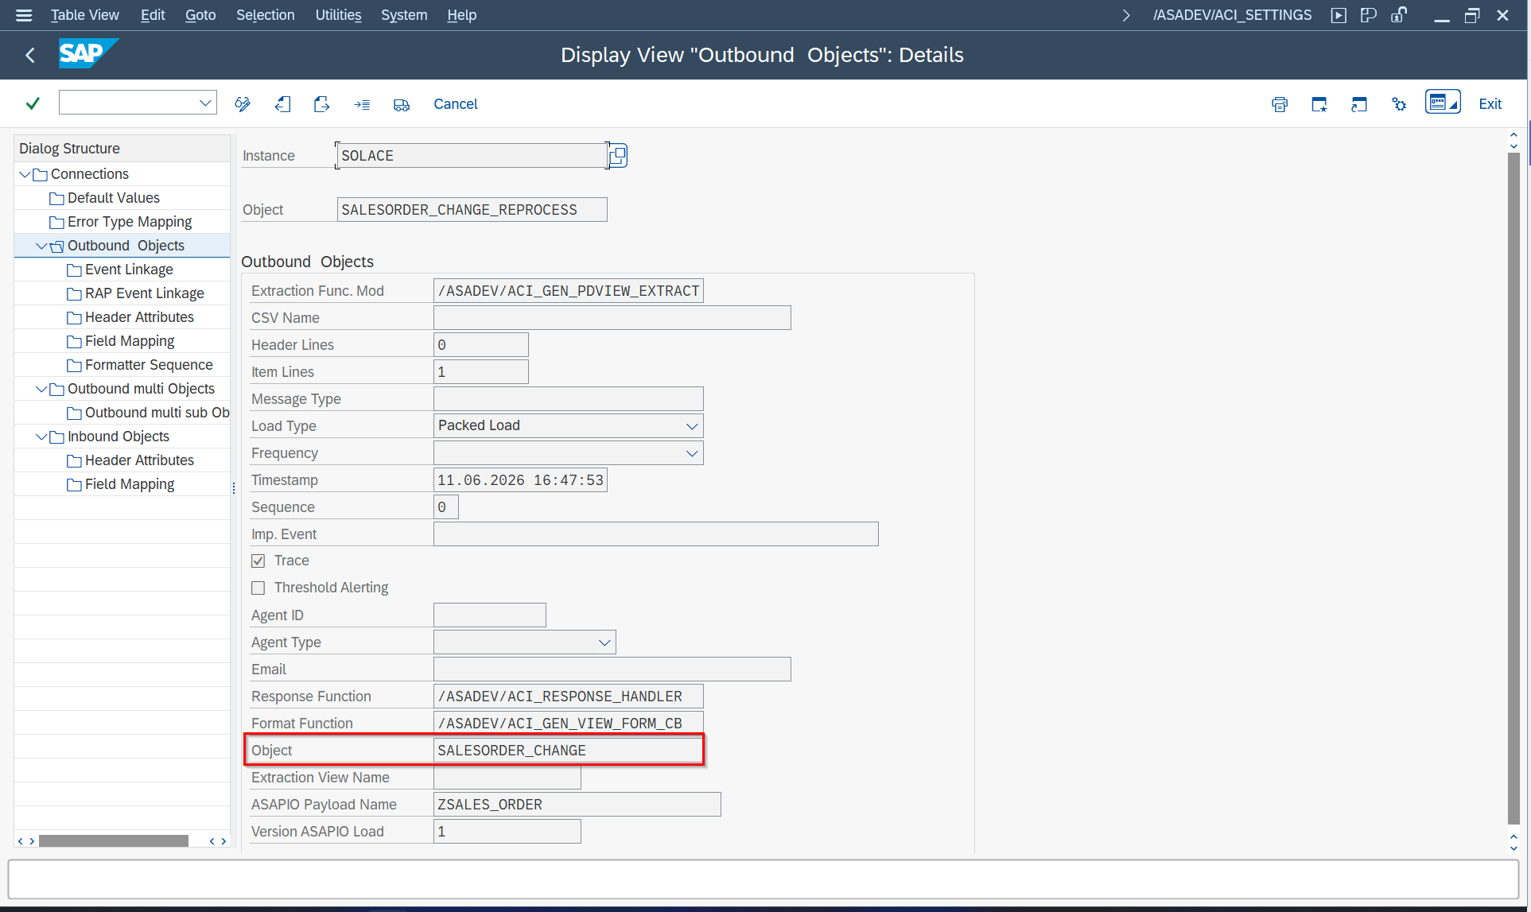Viewport: 1531px width, 912px height.
Task: Click the Response Function field
Action: pos(569,697)
